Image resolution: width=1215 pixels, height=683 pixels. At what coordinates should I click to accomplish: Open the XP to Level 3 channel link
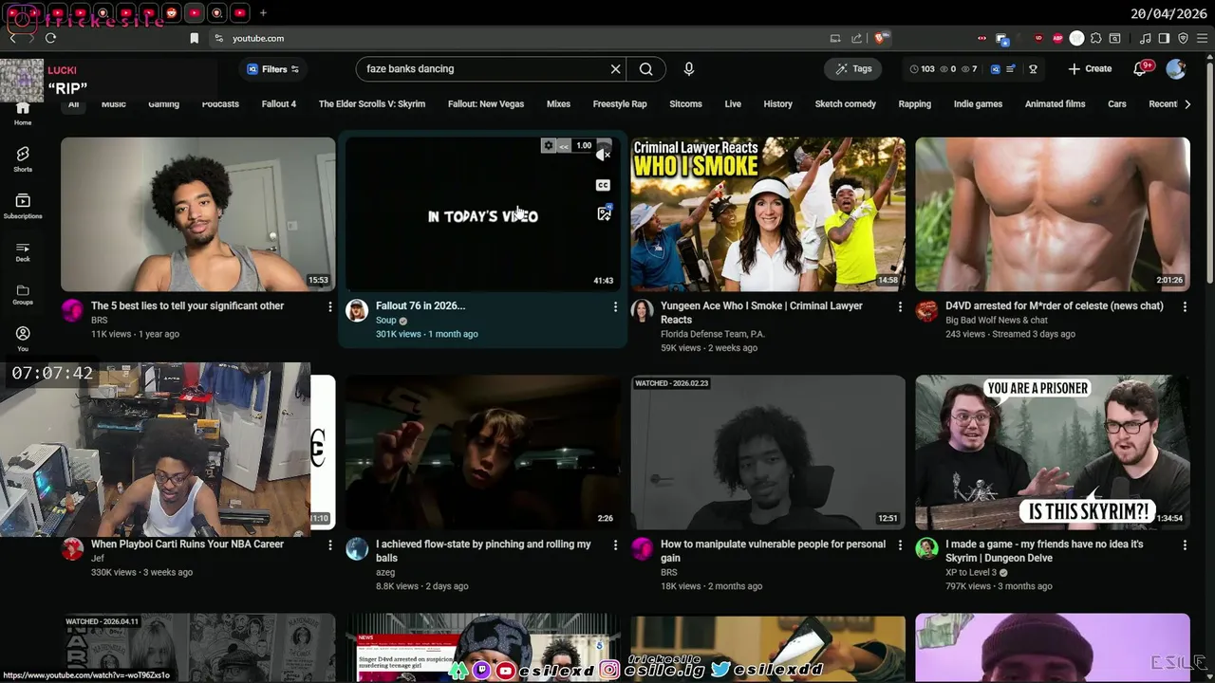pyautogui.click(x=971, y=572)
